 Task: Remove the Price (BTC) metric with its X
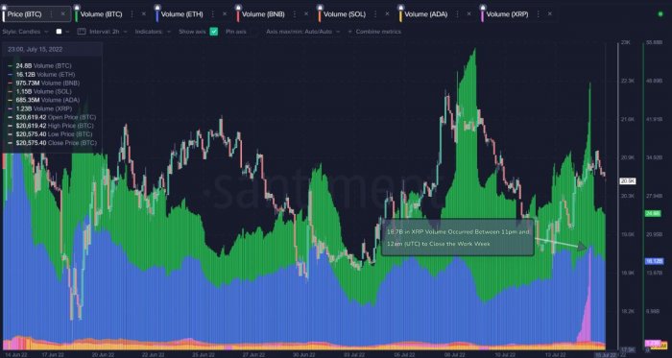pos(63,14)
